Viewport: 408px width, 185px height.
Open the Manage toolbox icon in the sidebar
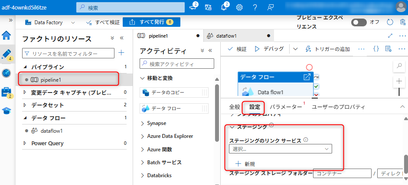[x=6, y=92]
